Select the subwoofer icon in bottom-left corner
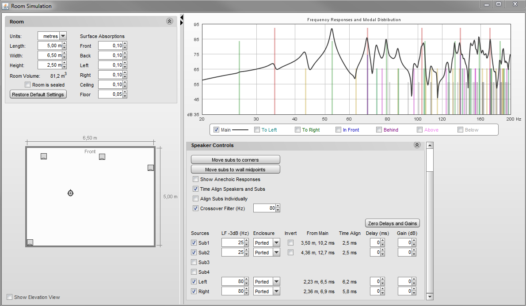 click(30, 242)
